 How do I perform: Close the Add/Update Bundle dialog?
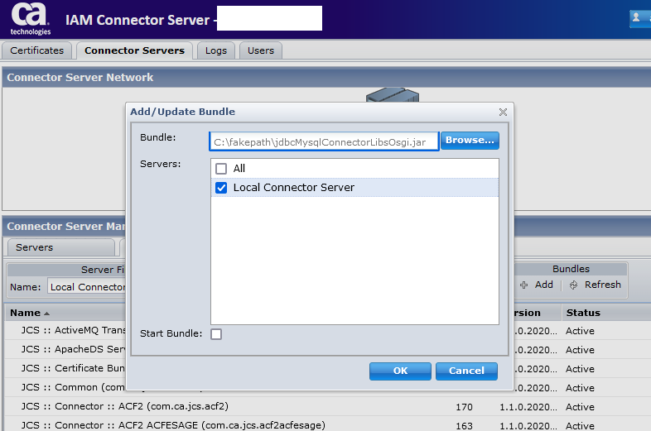(x=503, y=112)
